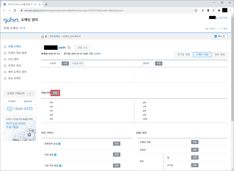Select 도메인 정보 변경 in the sidebar
Screen dimensions: 234x171
tap(17, 53)
